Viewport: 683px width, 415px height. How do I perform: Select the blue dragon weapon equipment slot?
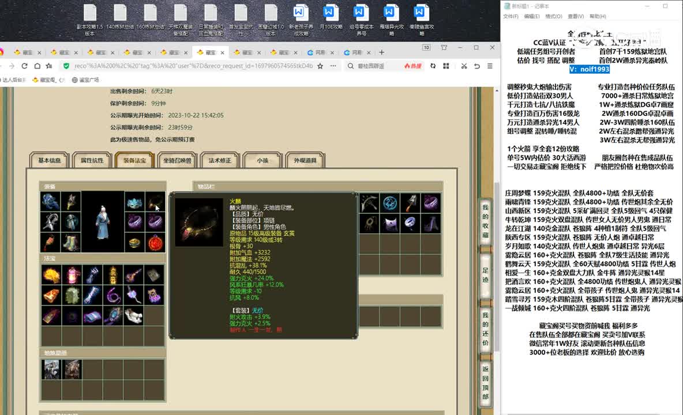point(50,202)
